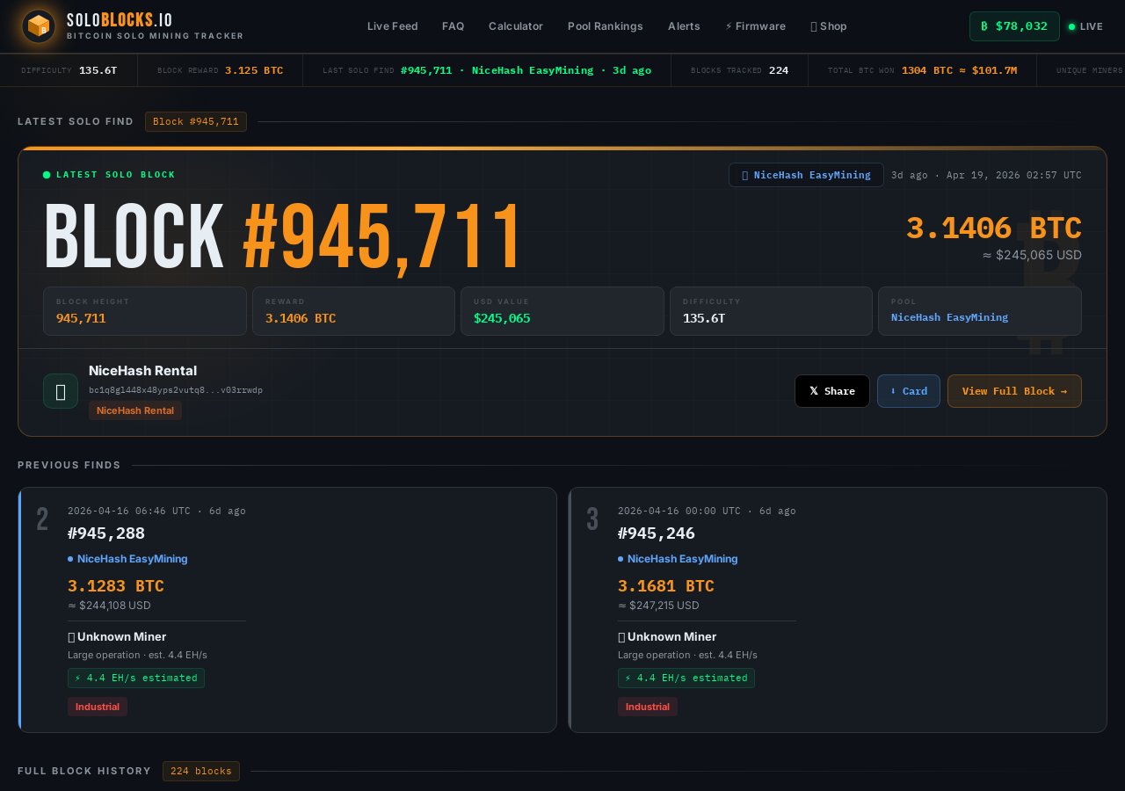This screenshot has height=791, width=1125.
Task: Click the X icon inside the Share button
Action: (815, 391)
